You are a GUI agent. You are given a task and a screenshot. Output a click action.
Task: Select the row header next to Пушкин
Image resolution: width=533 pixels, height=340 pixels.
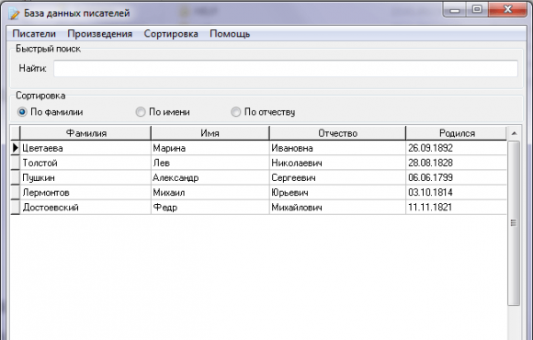(x=16, y=177)
